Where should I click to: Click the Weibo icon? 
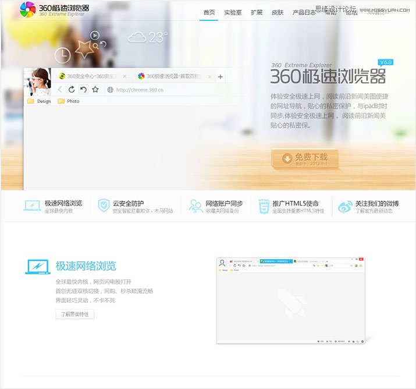coord(345,207)
